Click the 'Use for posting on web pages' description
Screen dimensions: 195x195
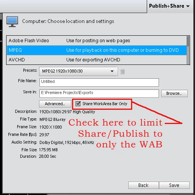[98, 41]
